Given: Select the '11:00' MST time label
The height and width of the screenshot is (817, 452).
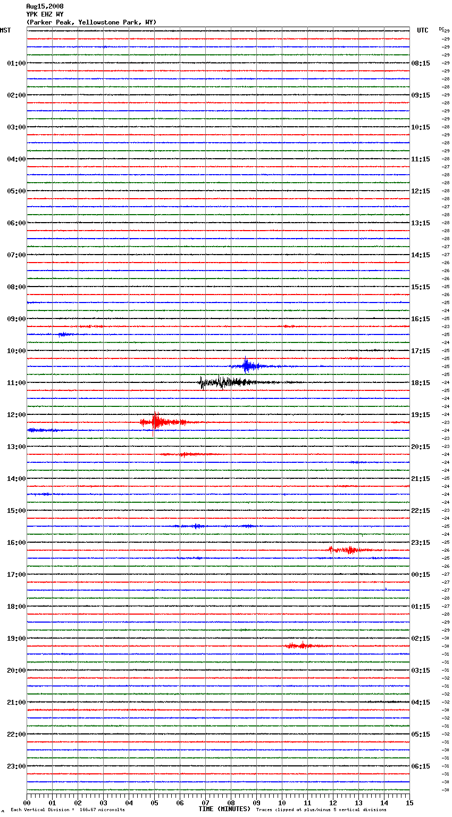Looking at the screenshot, I should pyautogui.click(x=16, y=383).
